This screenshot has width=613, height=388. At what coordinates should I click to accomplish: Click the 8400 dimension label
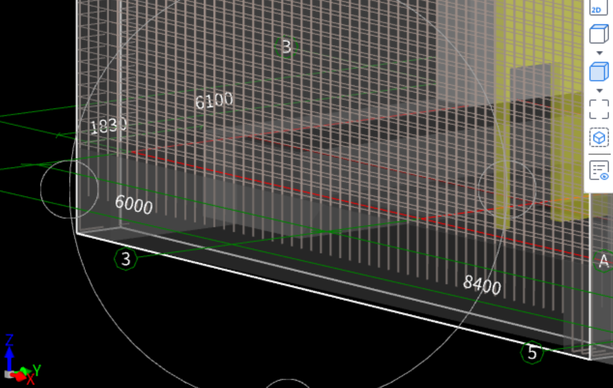tap(482, 285)
